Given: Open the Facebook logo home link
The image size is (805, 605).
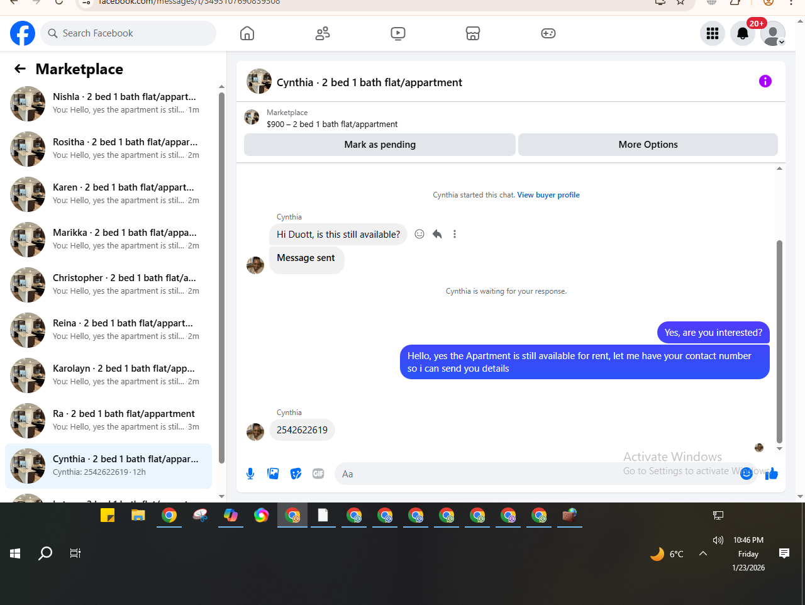Looking at the screenshot, I should pyautogui.click(x=23, y=33).
